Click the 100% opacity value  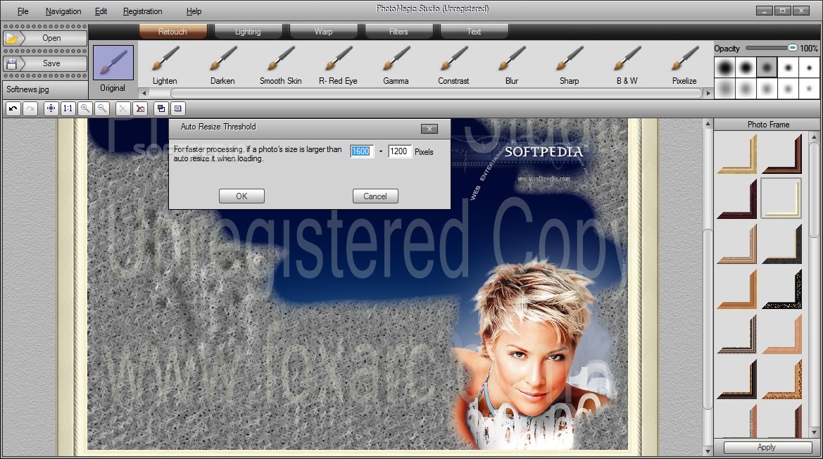(809, 49)
